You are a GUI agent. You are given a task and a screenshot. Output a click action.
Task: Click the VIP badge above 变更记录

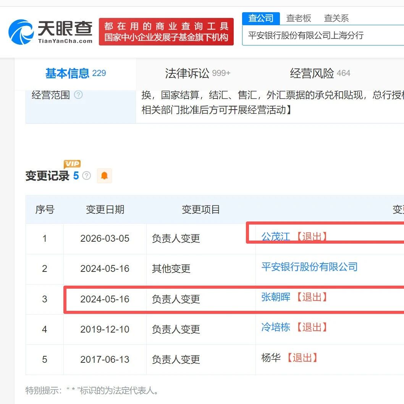[x=72, y=164]
